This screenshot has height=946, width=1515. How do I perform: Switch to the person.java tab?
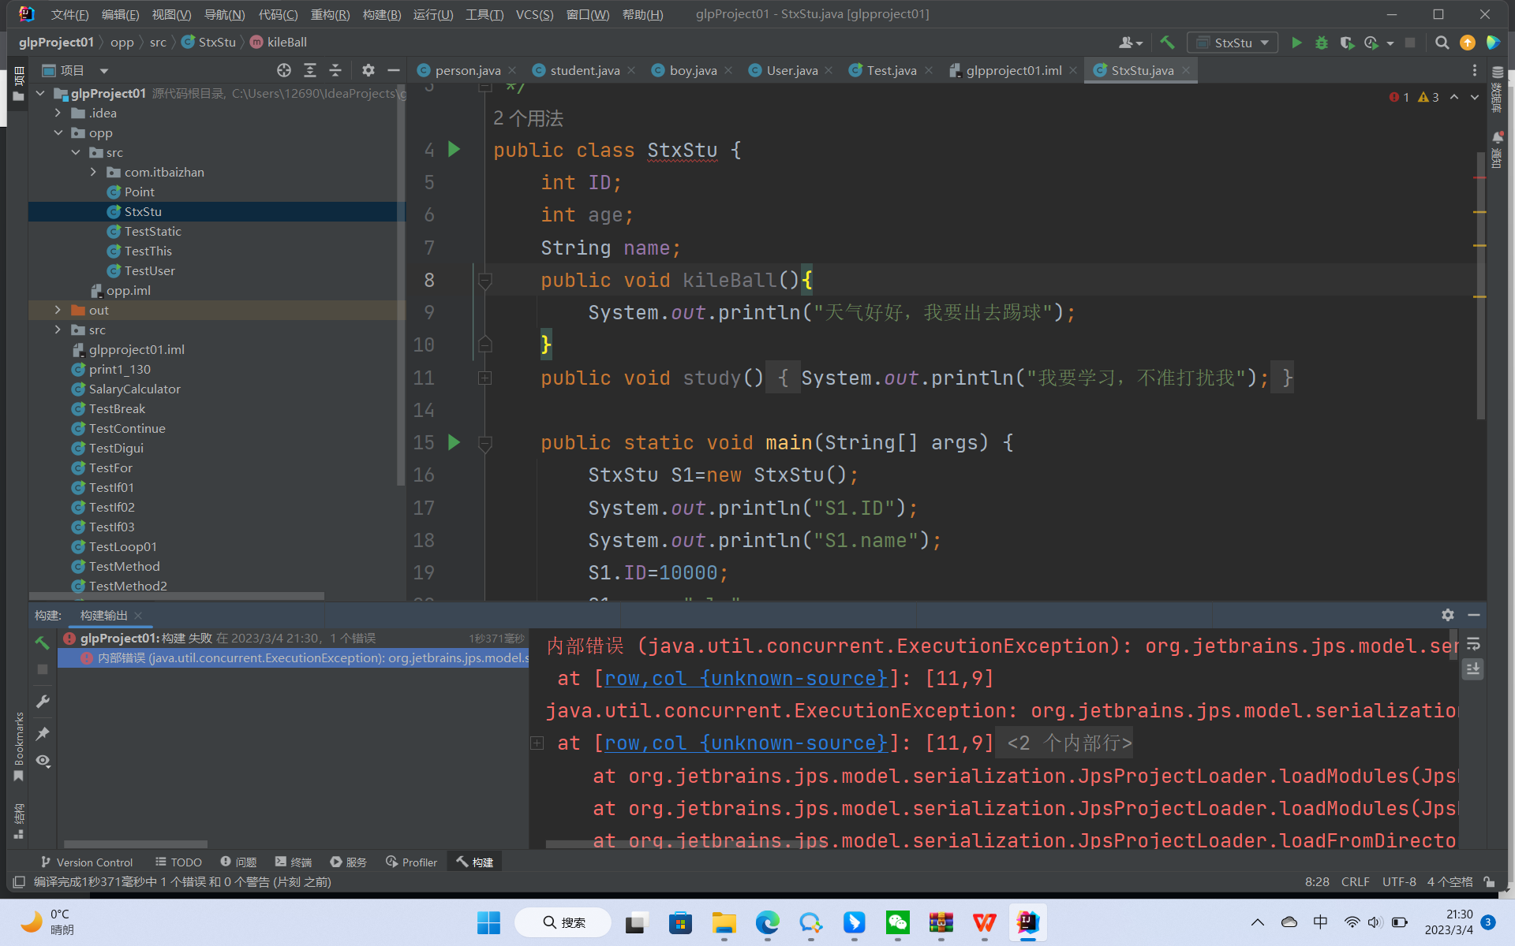coord(467,70)
